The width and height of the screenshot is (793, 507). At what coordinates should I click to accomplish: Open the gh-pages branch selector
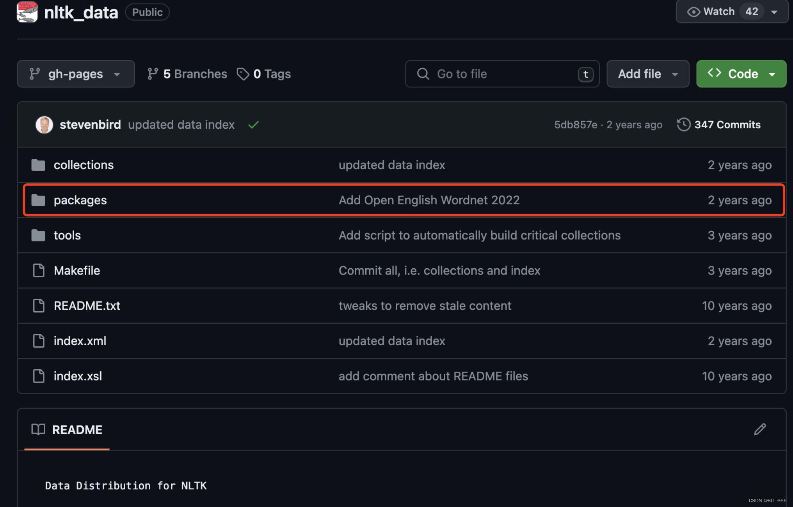point(76,74)
